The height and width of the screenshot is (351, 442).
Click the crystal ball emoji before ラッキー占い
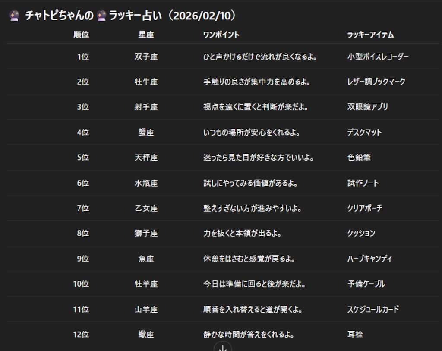click(102, 16)
